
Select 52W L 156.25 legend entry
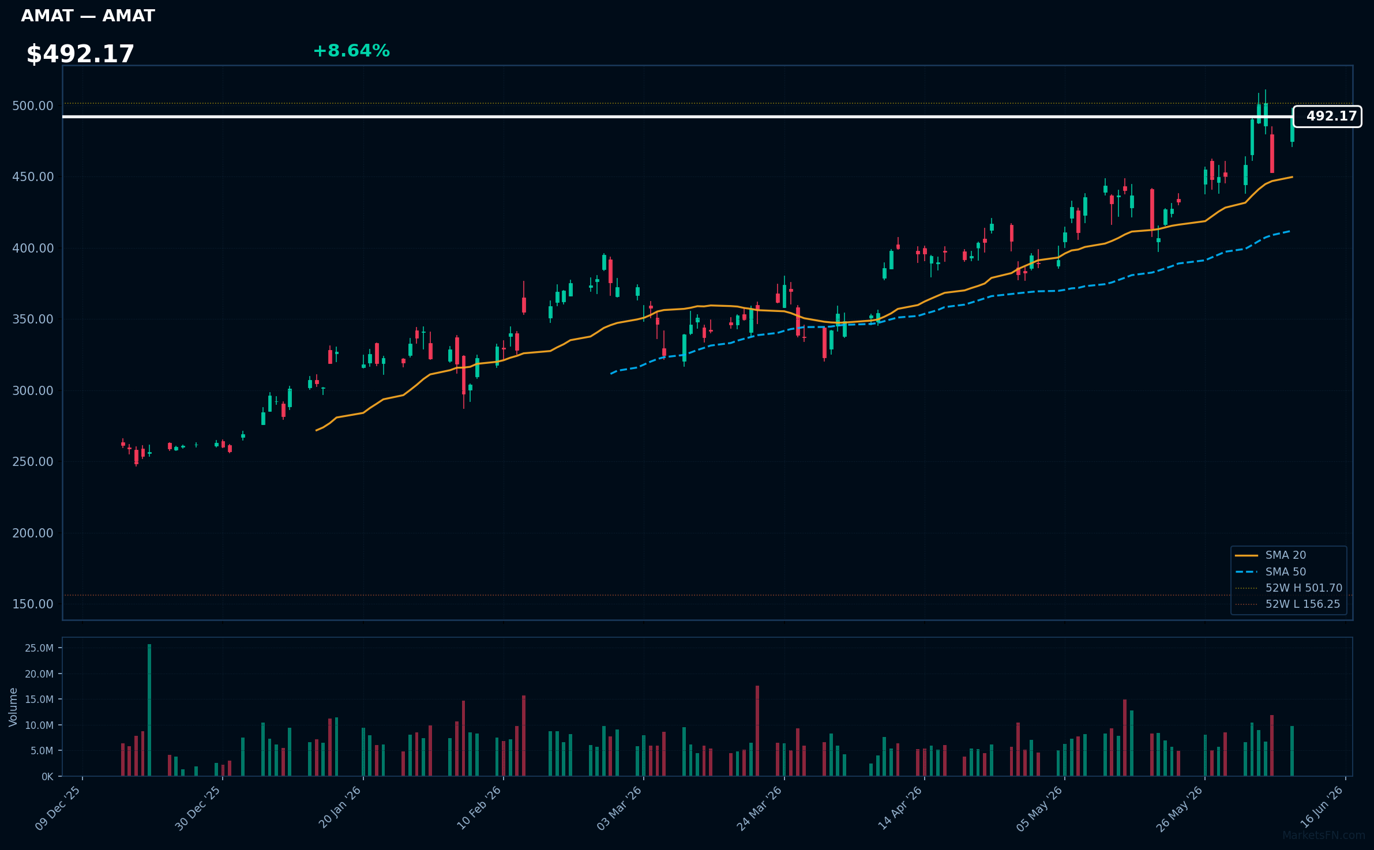tap(1288, 604)
